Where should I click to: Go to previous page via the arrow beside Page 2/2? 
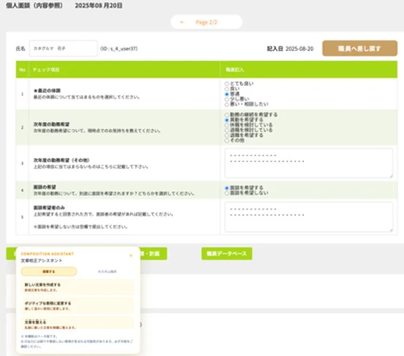182,22
